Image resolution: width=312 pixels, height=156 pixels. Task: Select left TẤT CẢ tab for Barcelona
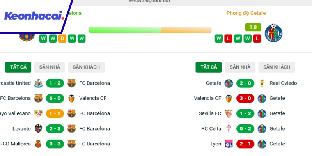[18, 67]
